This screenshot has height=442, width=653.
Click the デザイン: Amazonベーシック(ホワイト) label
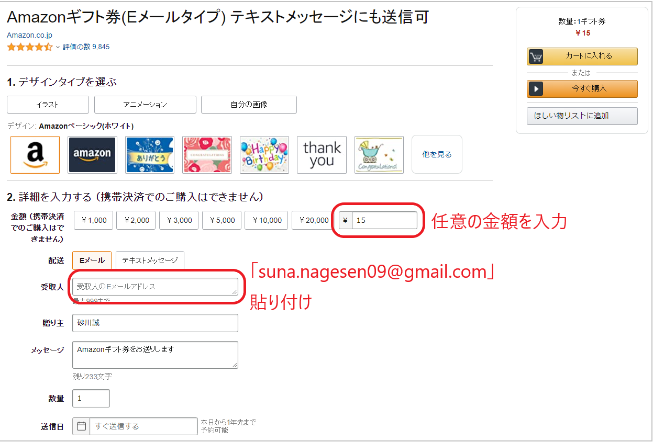(x=71, y=126)
